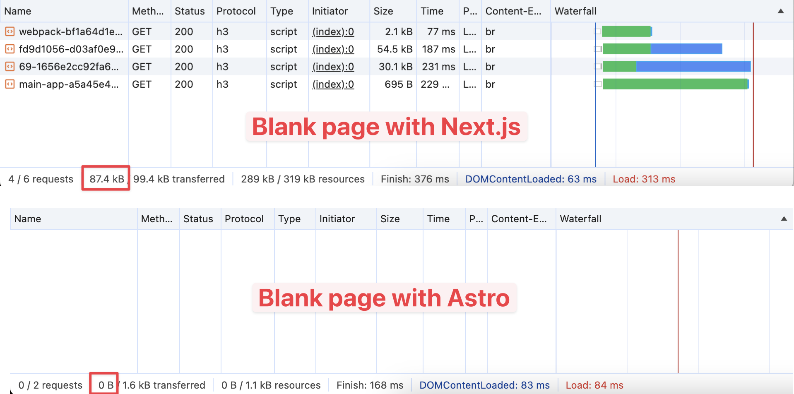Sort by Status column in Next.js panel
The height and width of the screenshot is (394, 794).
coord(192,11)
